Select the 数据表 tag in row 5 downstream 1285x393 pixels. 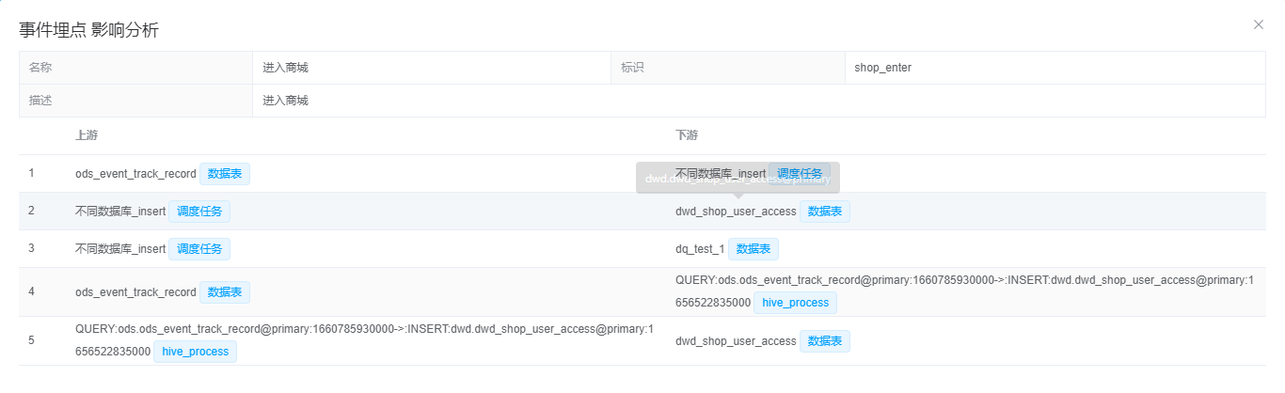tap(825, 341)
